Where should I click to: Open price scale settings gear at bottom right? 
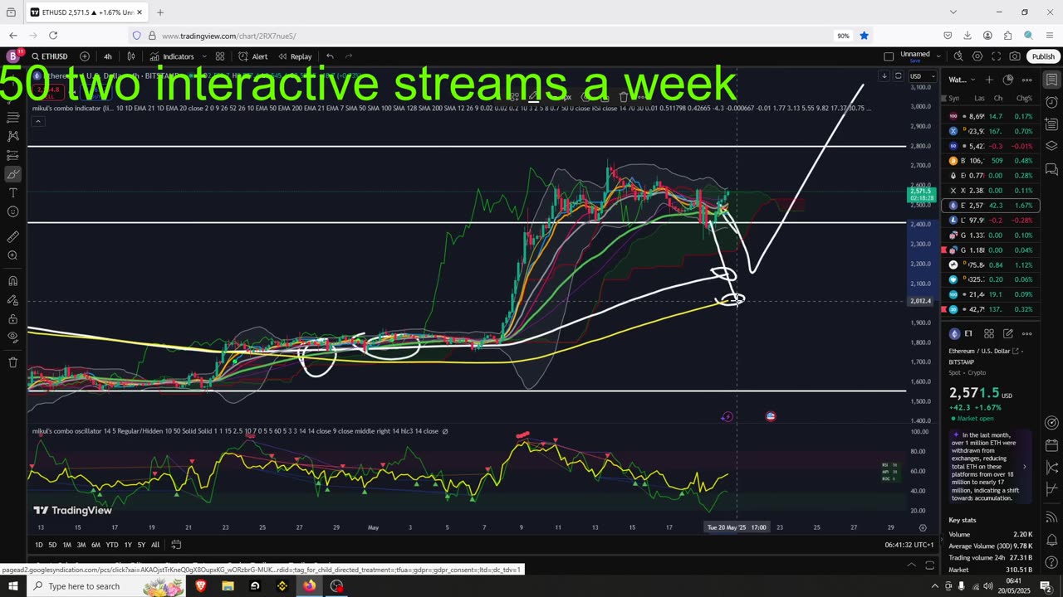pyautogui.click(x=922, y=527)
